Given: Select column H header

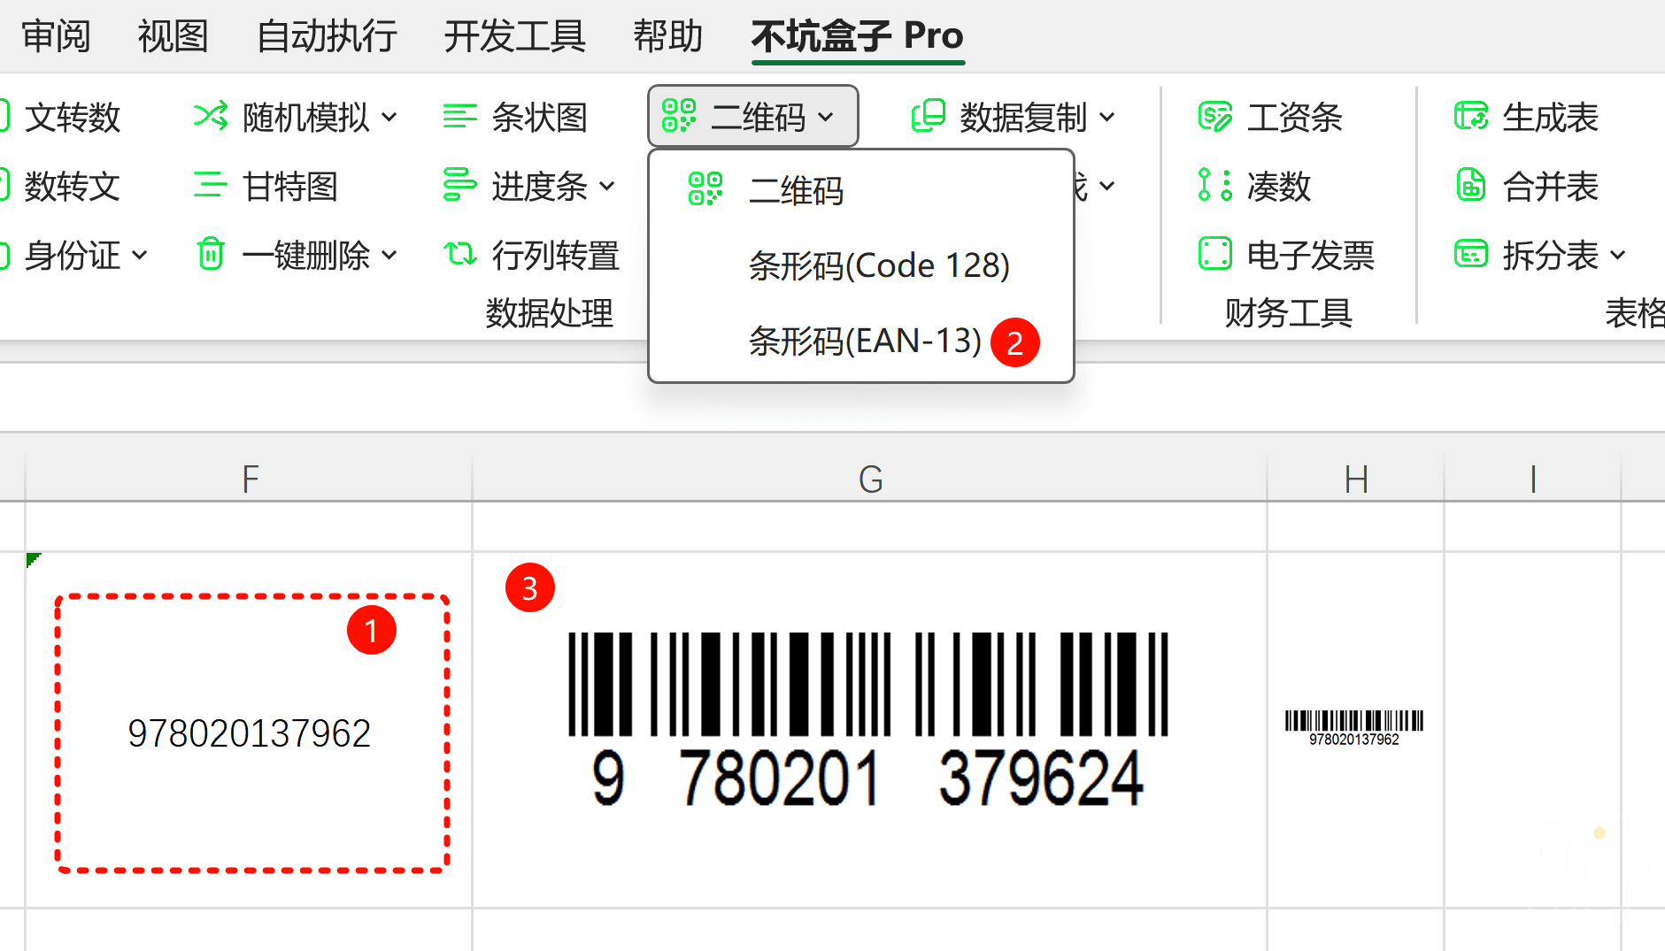Looking at the screenshot, I should 1356,479.
